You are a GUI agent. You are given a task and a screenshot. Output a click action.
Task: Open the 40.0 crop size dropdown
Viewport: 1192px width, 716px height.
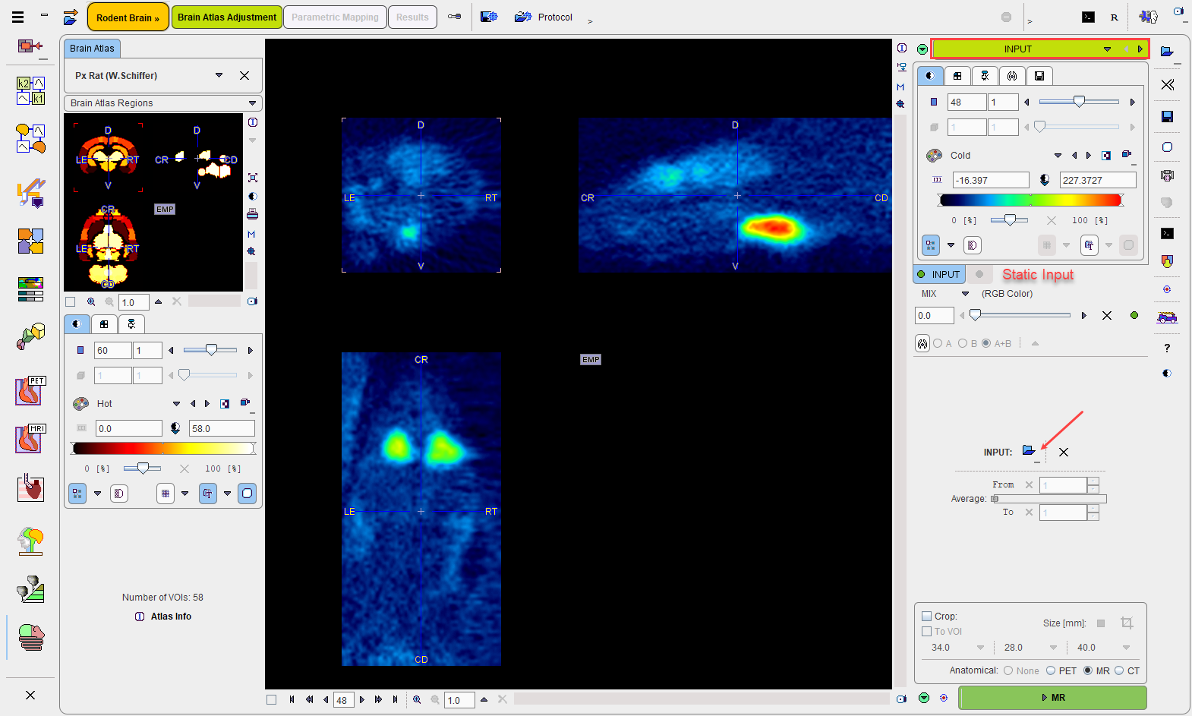(1126, 648)
